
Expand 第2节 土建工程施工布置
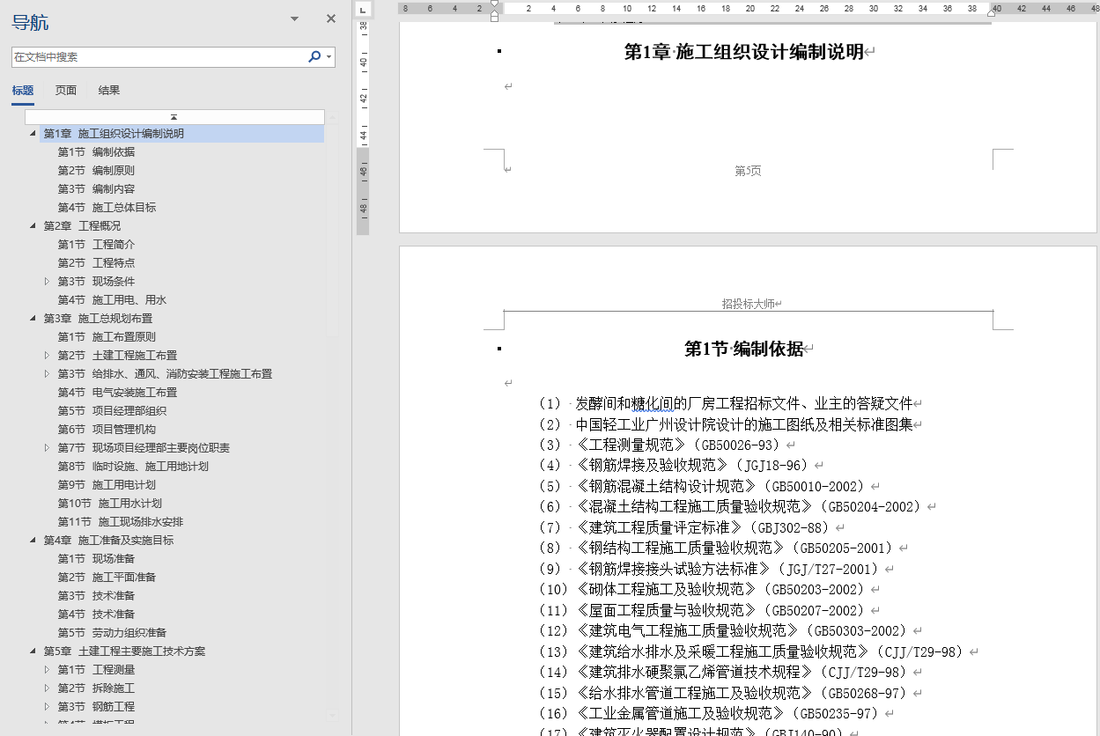[x=48, y=355]
